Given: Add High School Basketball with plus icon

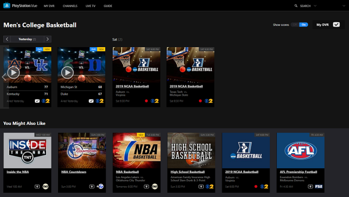Looking at the screenshot, I should [201, 187].
